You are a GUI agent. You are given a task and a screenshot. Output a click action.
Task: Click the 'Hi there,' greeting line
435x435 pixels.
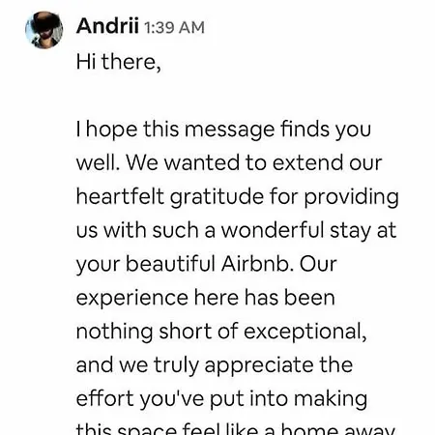[118, 61]
